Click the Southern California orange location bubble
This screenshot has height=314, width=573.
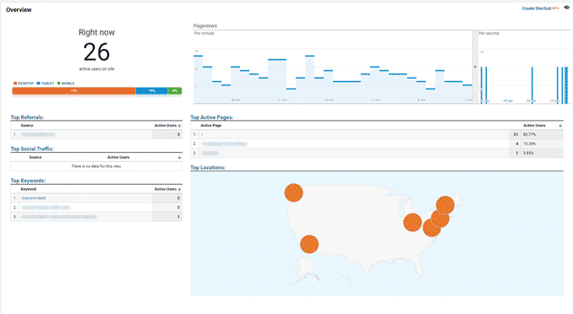coord(309,244)
